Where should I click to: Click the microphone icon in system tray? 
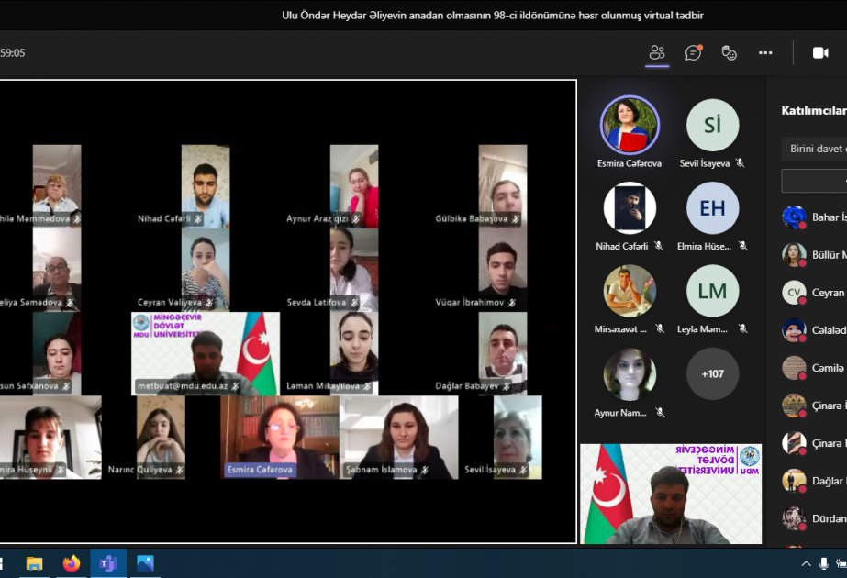(x=824, y=564)
